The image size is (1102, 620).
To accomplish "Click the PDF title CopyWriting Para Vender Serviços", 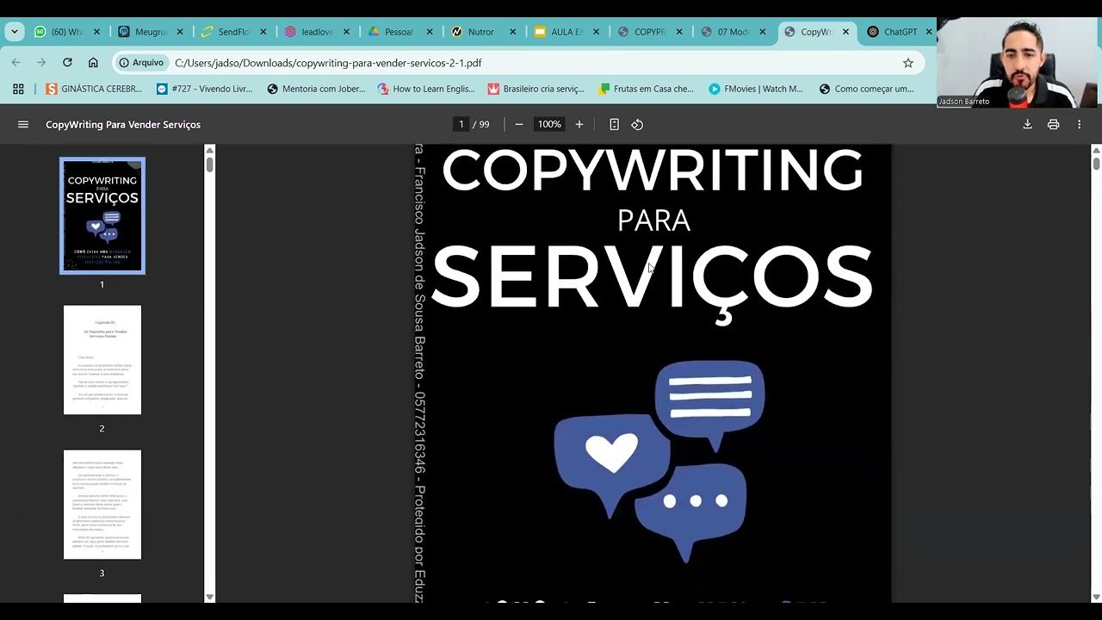I will 123,125.
